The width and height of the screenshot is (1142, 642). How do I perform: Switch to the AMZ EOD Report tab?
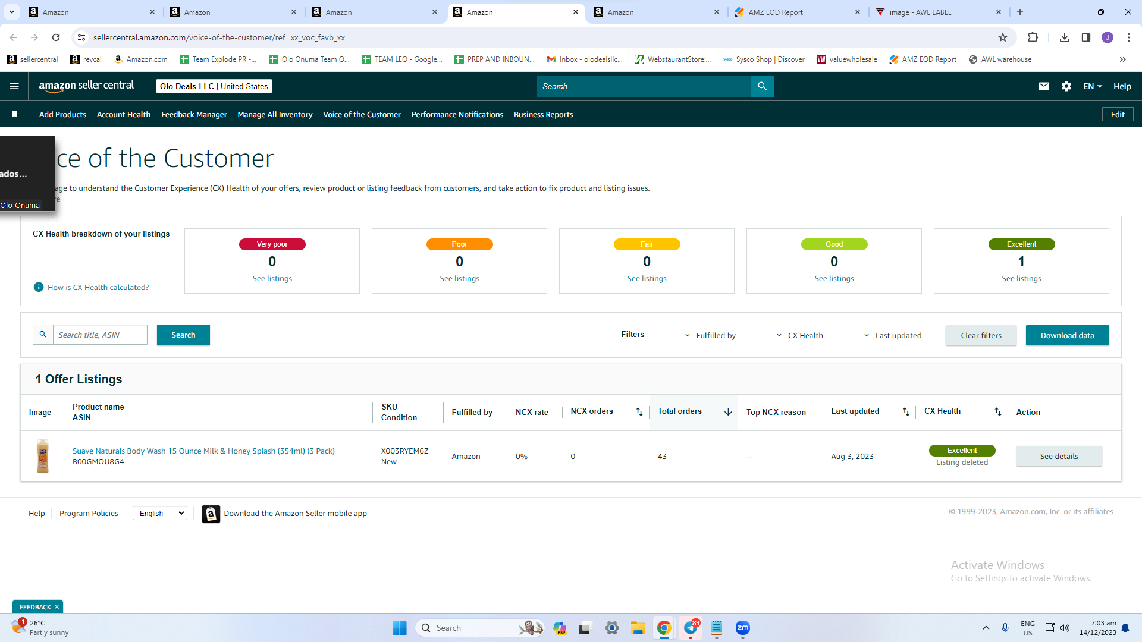797,12
